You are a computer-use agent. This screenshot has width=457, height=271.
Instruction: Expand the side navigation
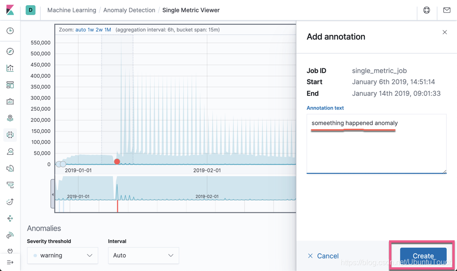pyautogui.click(x=10, y=263)
